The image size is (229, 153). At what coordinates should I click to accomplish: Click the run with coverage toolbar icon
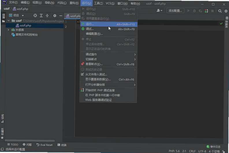[200, 11]
